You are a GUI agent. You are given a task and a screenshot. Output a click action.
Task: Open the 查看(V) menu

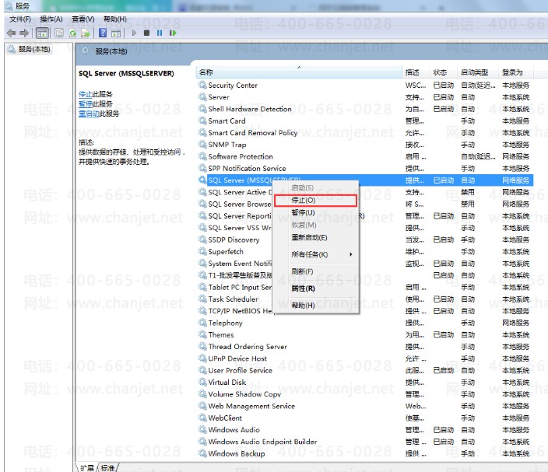coord(83,19)
